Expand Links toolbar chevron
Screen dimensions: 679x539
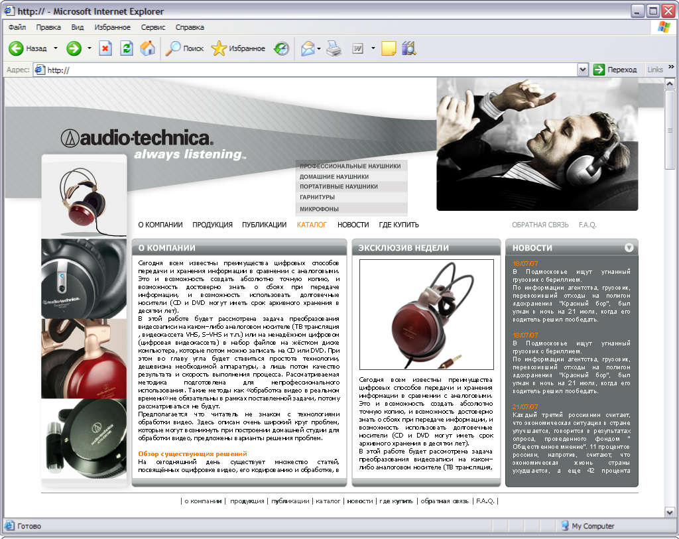(x=671, y=67)
